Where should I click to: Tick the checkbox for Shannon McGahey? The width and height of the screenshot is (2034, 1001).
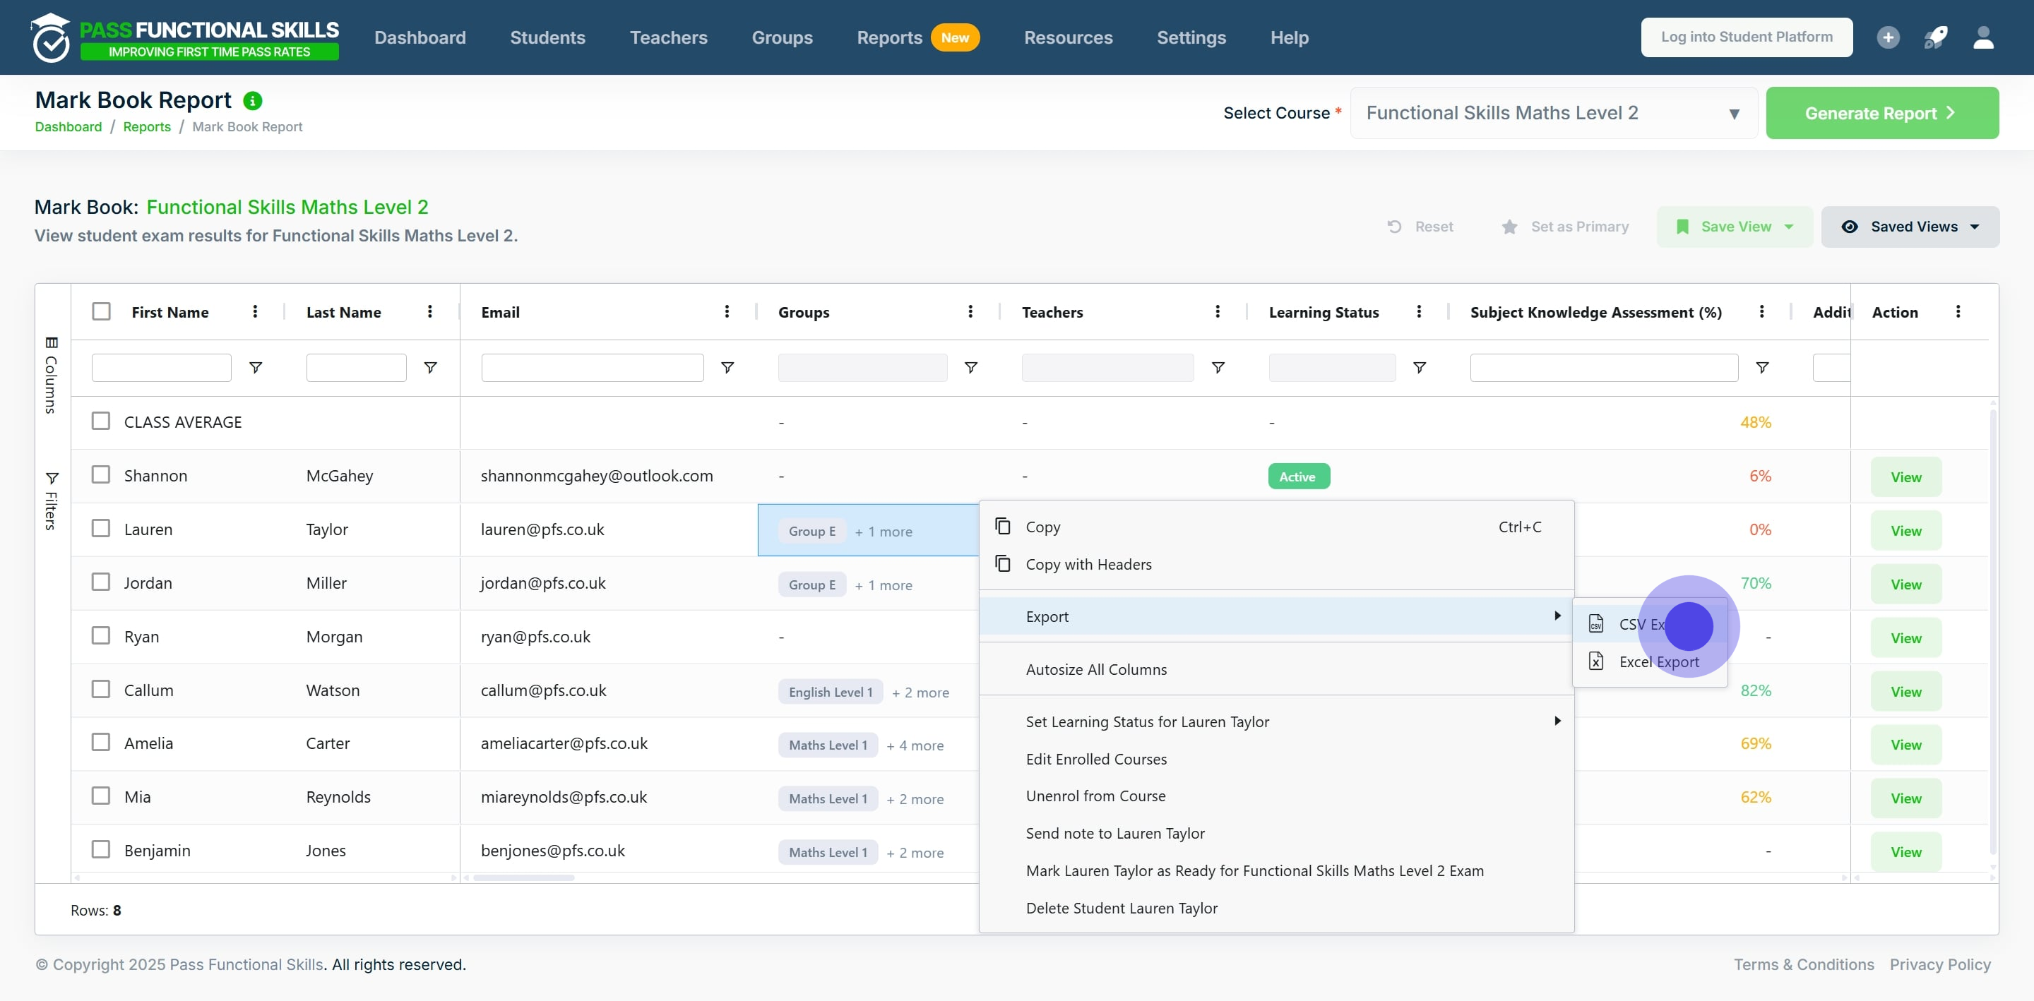pyautogui.click(x=101, y=474)
